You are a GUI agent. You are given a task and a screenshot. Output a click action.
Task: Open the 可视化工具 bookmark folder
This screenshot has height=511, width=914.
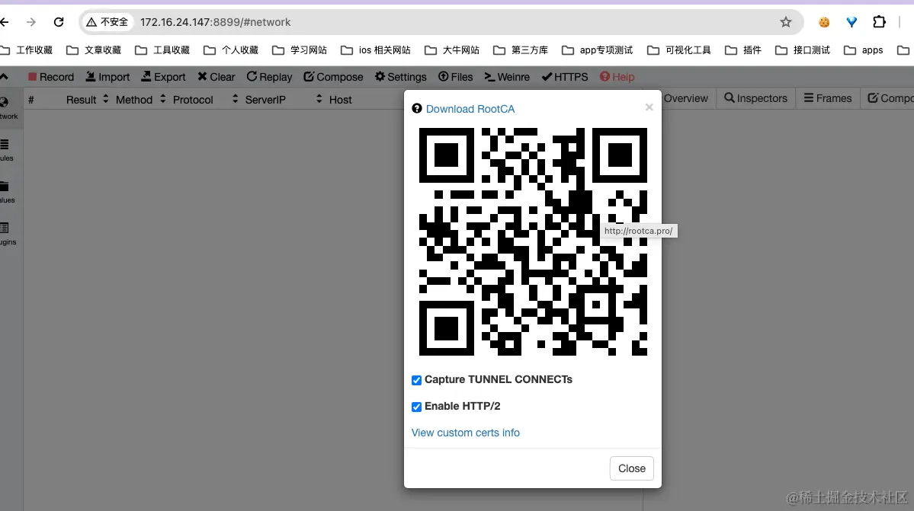click(679, 50)
